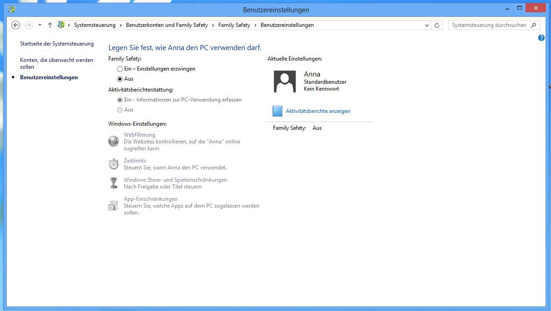Go to 'Startseite der Systemsteuerung'
Screen dimensions: 551x311
(57, 44)
